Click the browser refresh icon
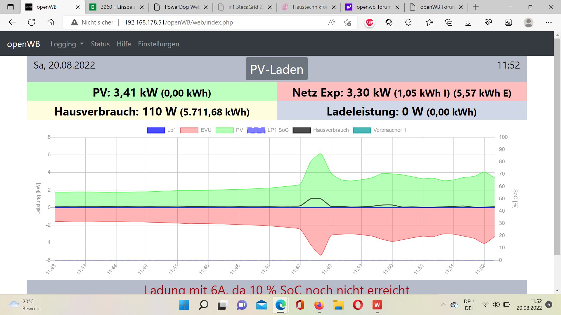This screenshot has width=561, height=315. coord(32,22)
